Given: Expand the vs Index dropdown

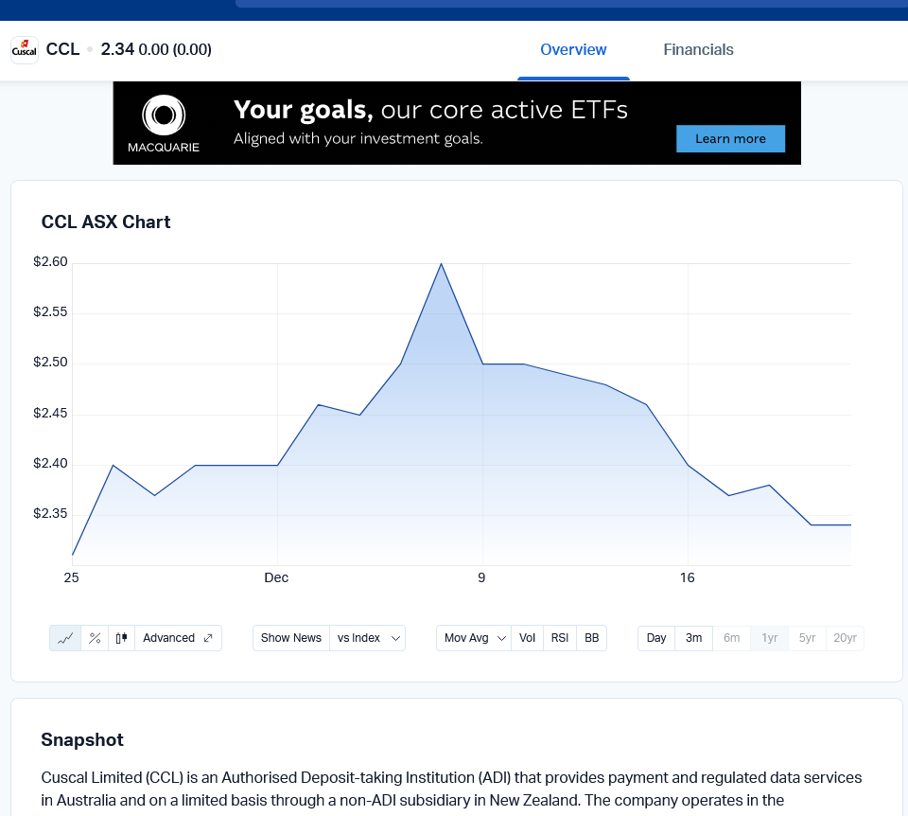Looking at the screenshot, I should point(368,638).
